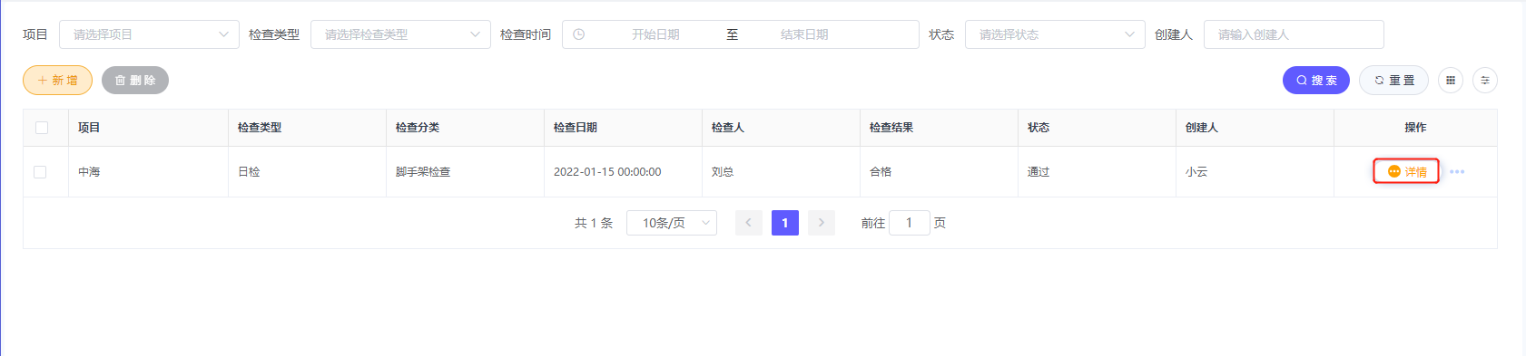
Task: Check the 中海 row checkbox
Action: click(40, 172)
